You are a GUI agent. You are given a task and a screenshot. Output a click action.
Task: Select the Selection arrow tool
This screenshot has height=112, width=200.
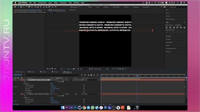click(18, 7)
